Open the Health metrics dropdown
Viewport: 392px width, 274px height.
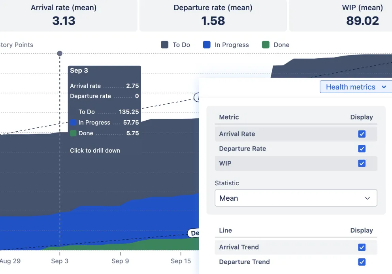click(356, 87)
